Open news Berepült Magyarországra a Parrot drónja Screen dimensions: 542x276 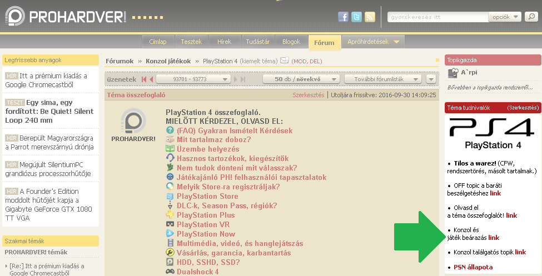pyautogui.click(x=49, y=142)
